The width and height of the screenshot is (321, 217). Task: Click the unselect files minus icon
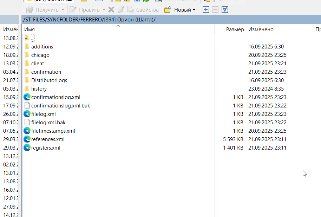click(x=215, y=9)
